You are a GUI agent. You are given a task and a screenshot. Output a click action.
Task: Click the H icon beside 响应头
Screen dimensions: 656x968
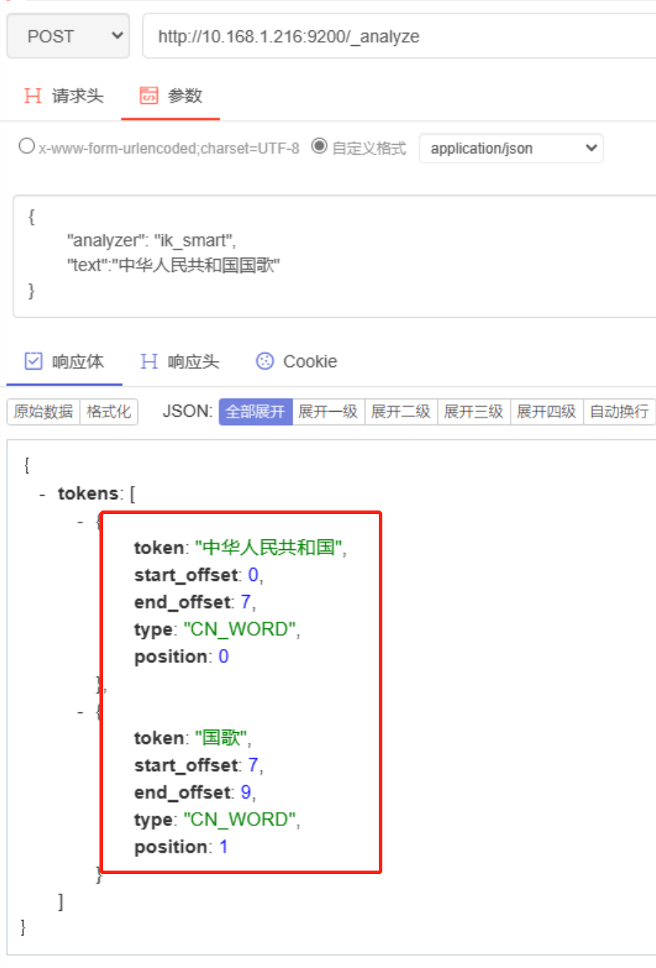148,361
